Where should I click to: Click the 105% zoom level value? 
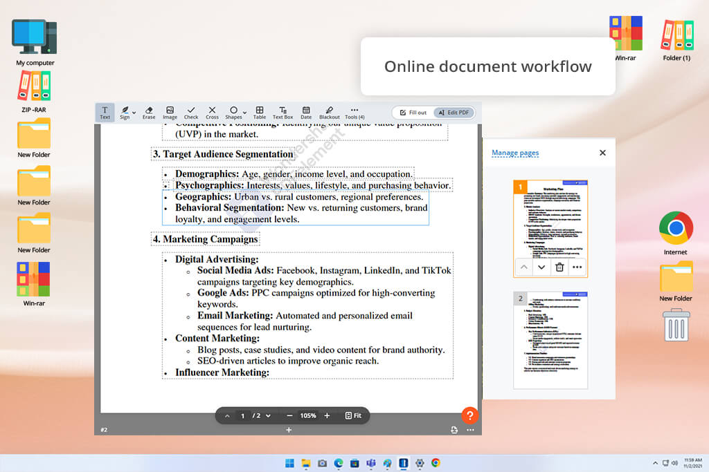point(308,415)
